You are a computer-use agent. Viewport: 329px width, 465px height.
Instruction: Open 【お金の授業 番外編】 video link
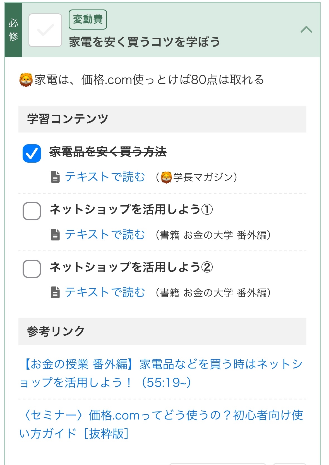click(x=161, y=373)
